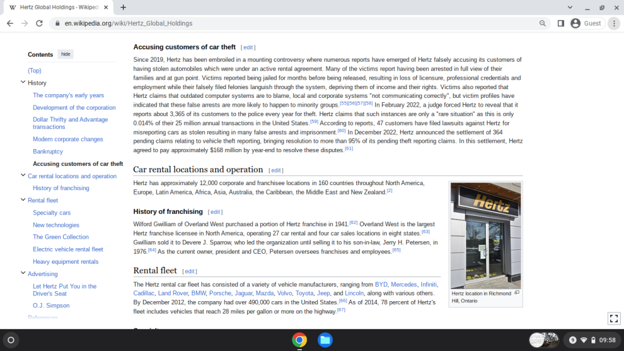624x351 pixels.
Task: Select the Hertz Global Holdings Wikipedia tab
Action: [59, 7]
